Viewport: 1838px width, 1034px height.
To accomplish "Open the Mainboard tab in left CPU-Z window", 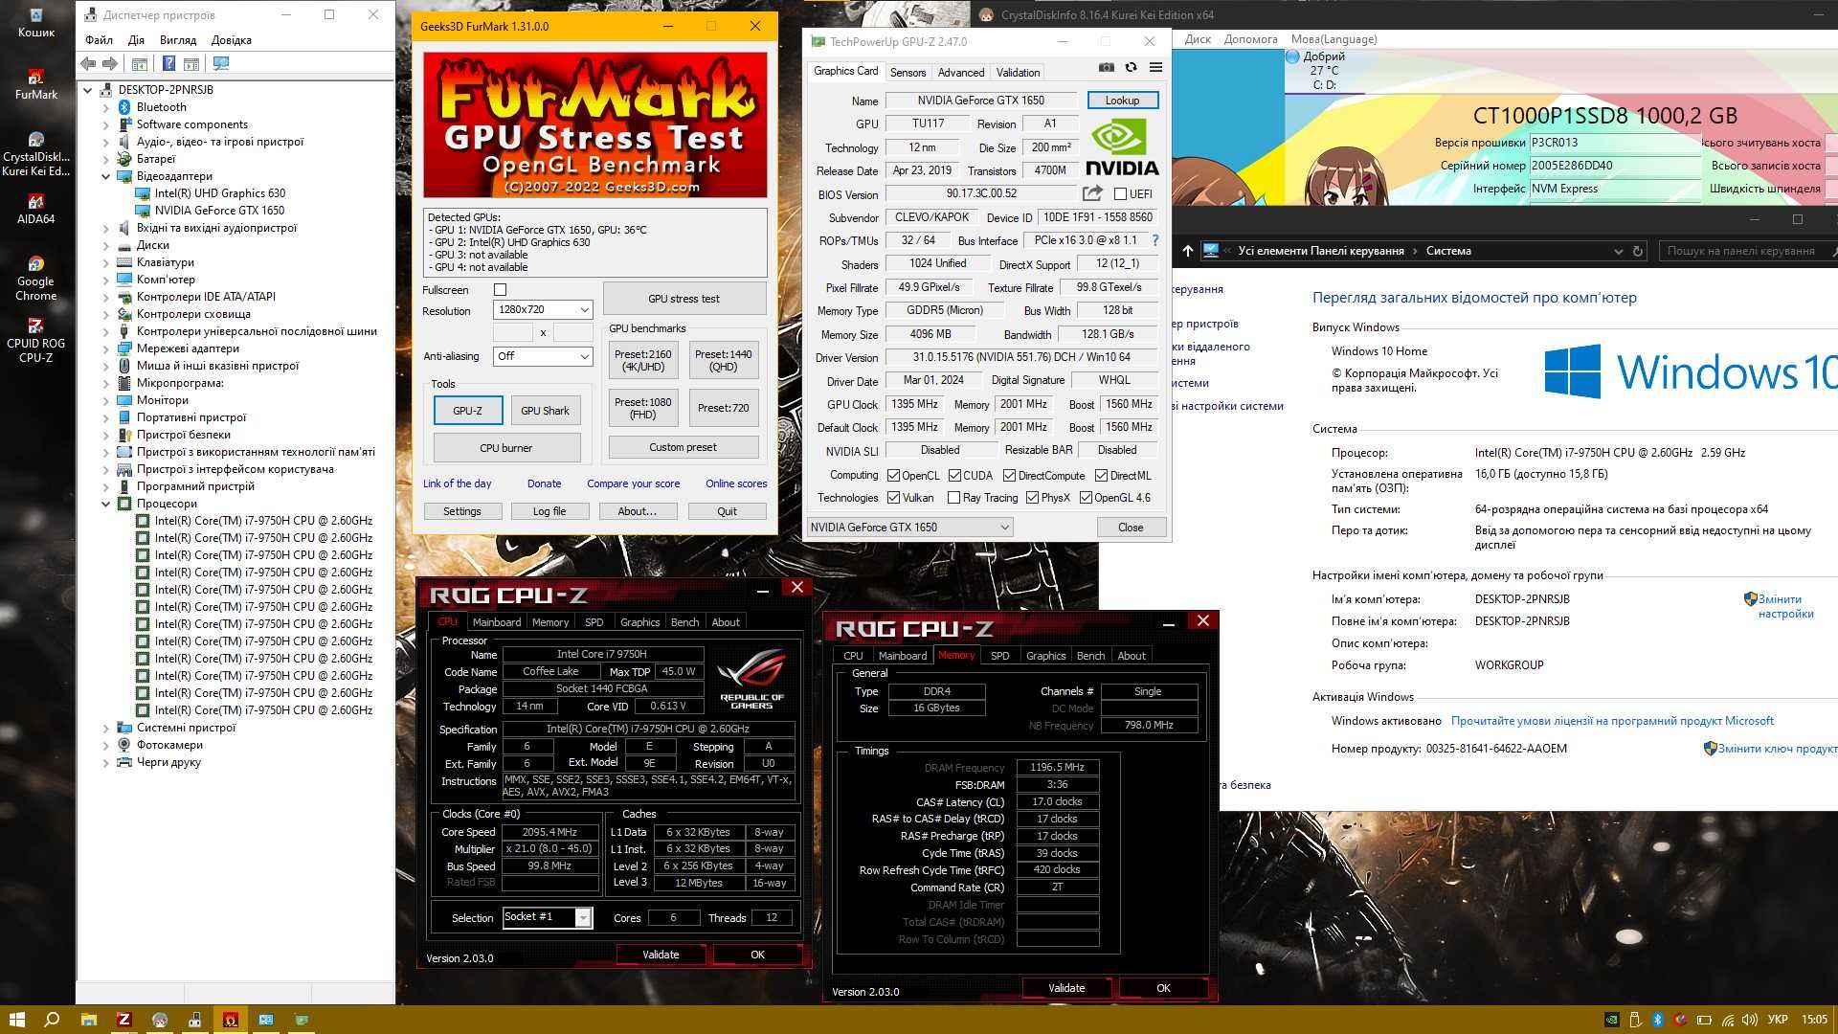I will (x=497, y=622).
